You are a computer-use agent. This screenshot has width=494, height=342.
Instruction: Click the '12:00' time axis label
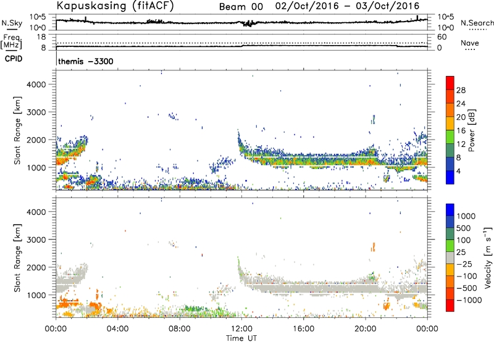[x=241, y=329]
